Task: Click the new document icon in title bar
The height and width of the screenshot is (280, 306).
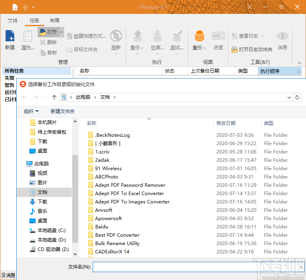Action: click(x=15, y=7)
